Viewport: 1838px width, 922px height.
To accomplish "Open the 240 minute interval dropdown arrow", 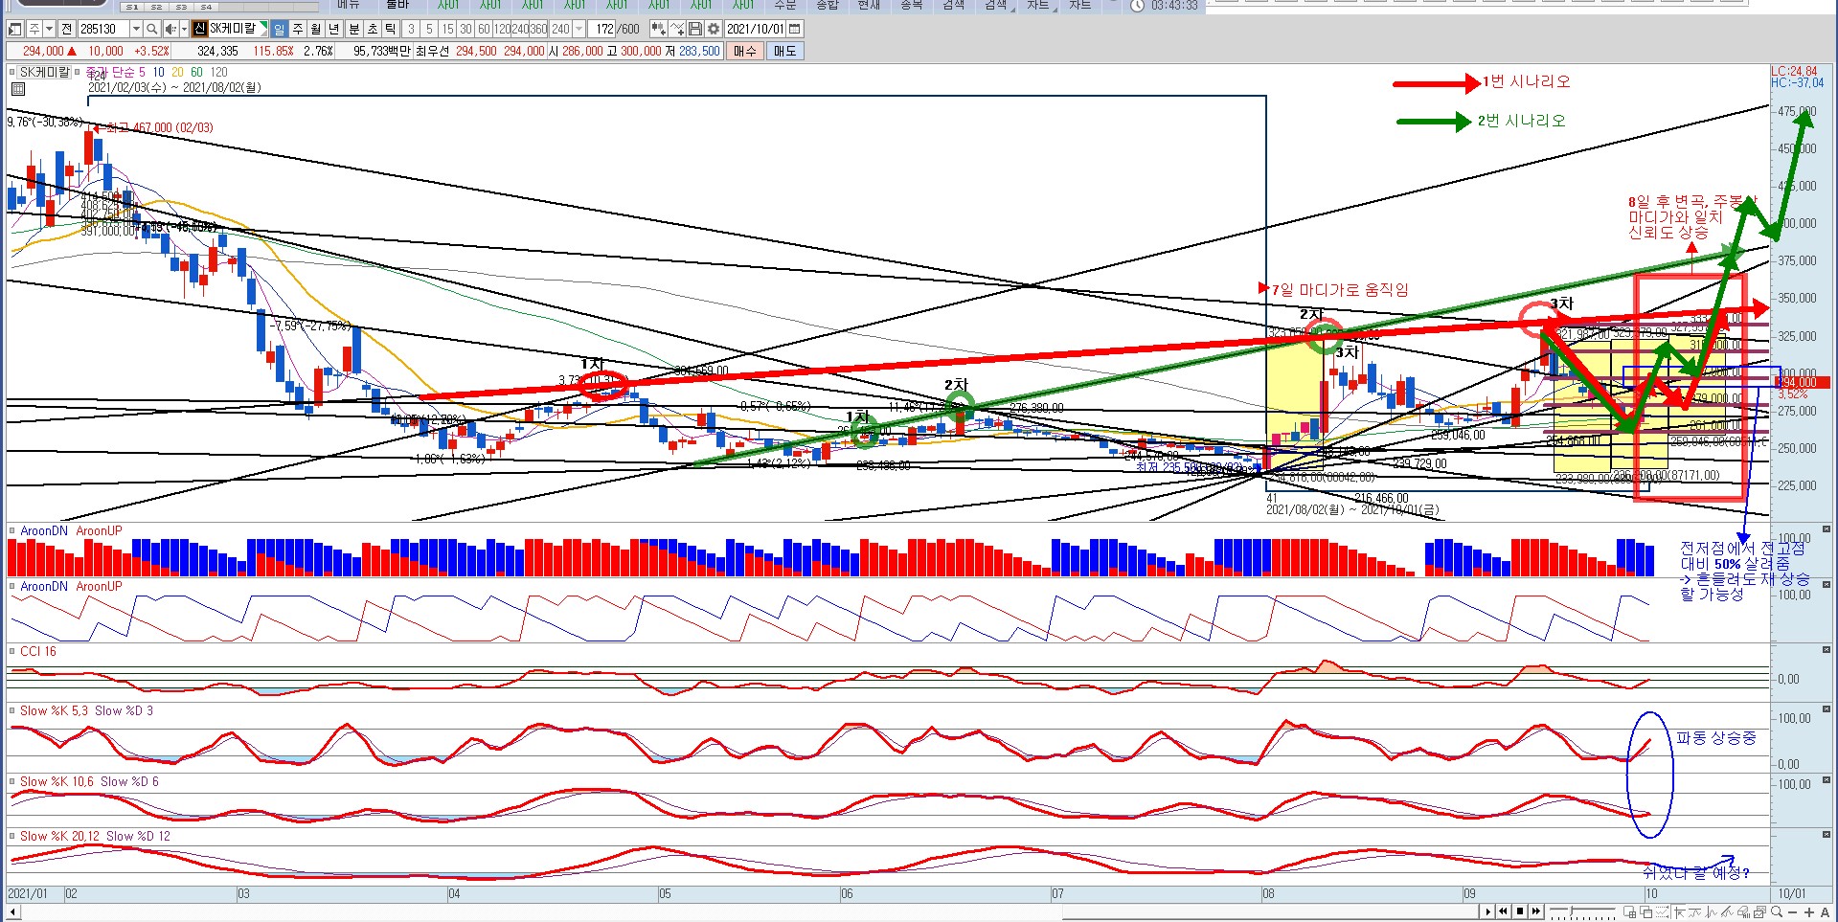I will coord(579,29).
